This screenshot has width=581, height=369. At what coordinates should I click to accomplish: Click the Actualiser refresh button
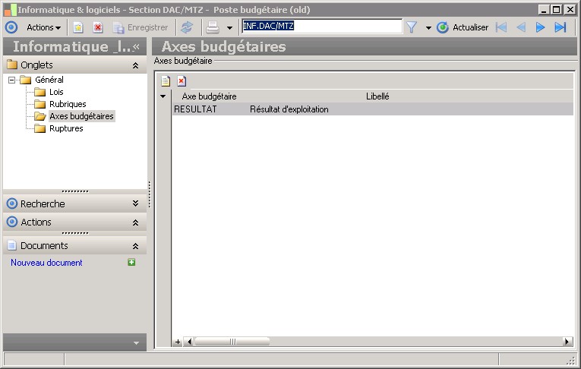point(463,27)
